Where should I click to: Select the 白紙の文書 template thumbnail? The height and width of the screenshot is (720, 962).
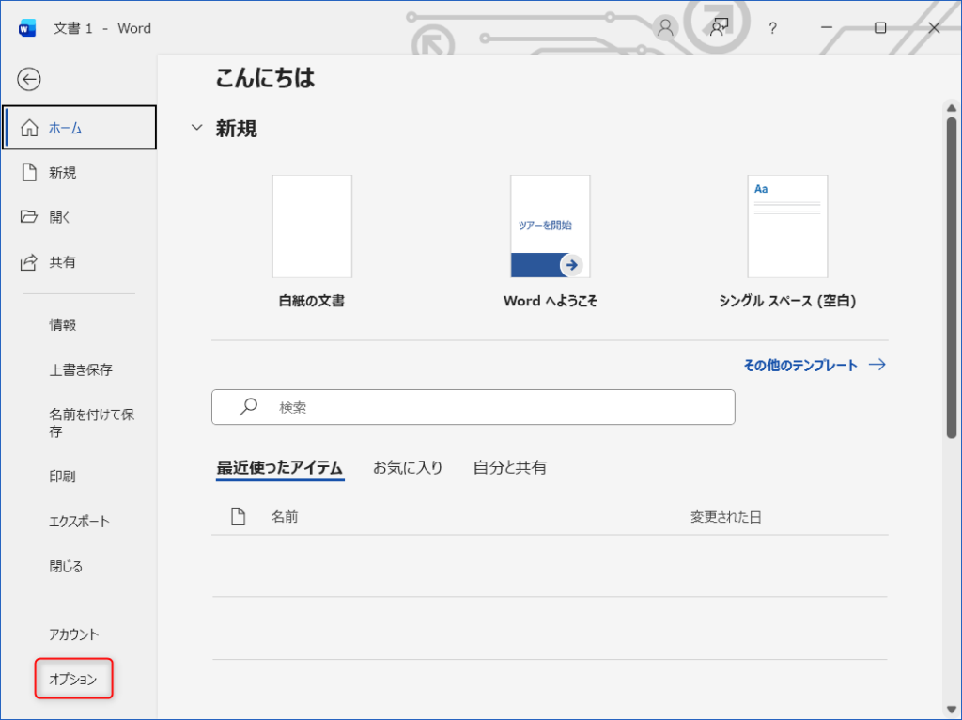click(312, 227)
